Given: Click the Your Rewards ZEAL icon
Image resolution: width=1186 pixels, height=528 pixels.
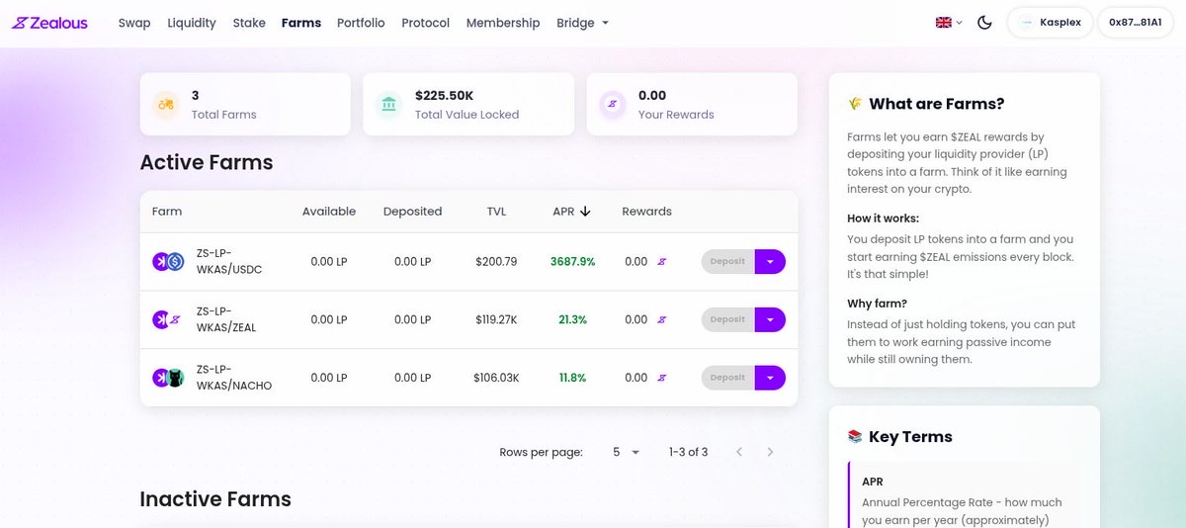Looking at the screenshot, I should tap(613, 105).
